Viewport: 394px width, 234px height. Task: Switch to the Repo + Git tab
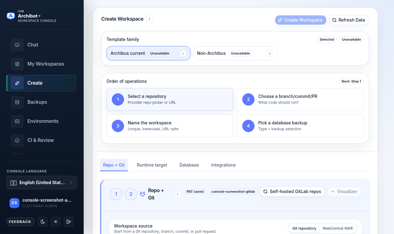[x=114, y=165]
